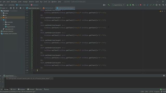Open the Project view selector dropdown
The width and height of the screenshot is (166, 93).
(4, 8)
